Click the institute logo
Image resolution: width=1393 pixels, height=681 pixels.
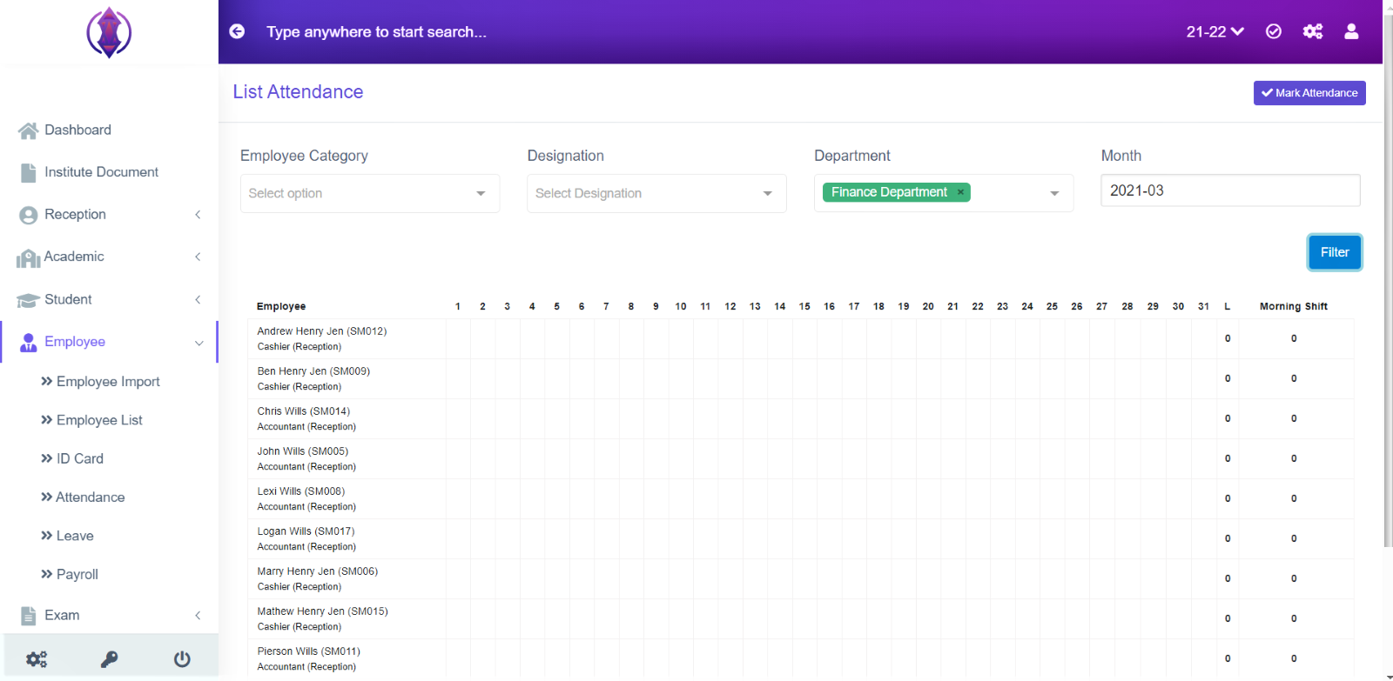coord(109,32)
